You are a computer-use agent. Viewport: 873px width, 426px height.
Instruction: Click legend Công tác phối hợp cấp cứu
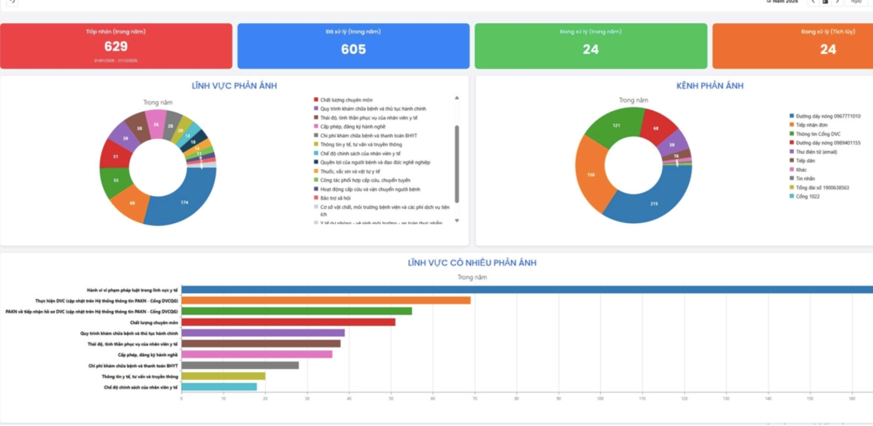[361, 180]
